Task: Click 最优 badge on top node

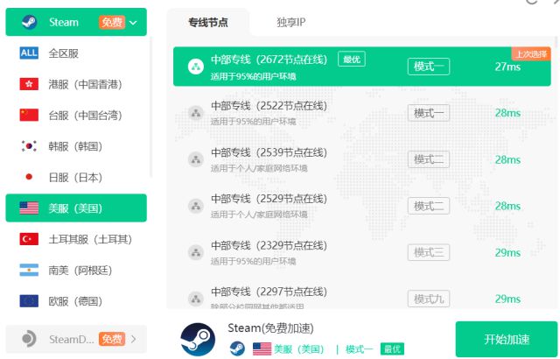Action: 352,60
